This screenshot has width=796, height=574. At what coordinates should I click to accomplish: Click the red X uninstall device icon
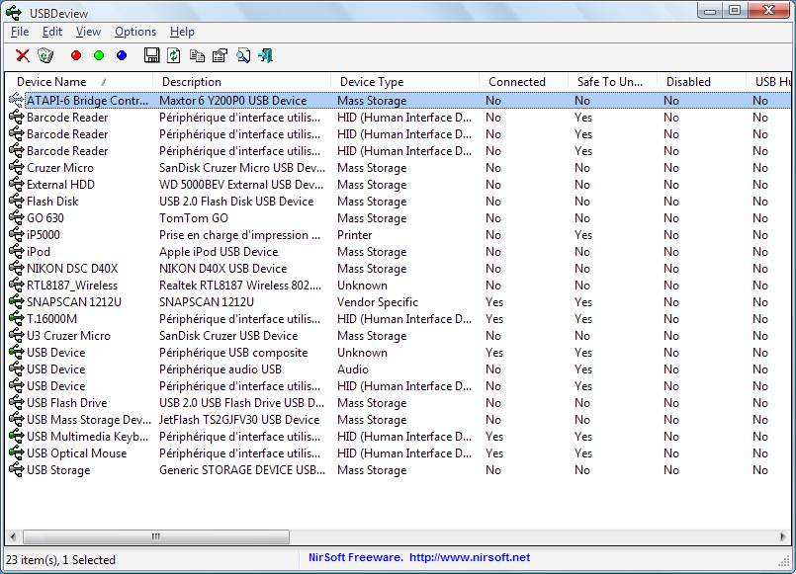[22, 56]
